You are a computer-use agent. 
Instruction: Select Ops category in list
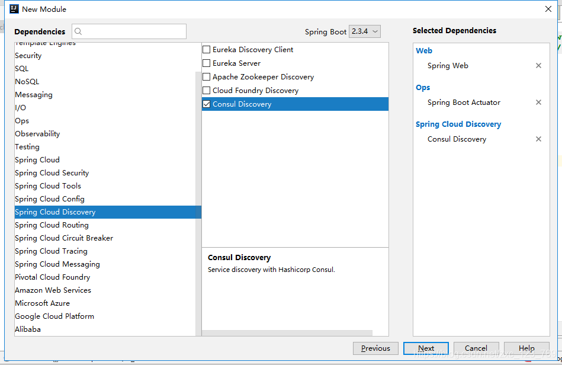tap(105, 121)
